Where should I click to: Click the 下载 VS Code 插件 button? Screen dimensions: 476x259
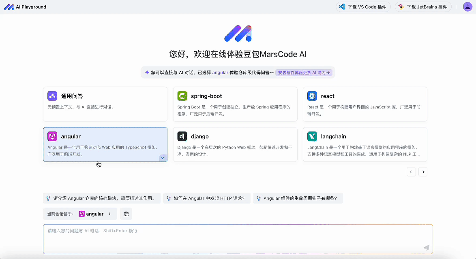(x=363, y=6)
